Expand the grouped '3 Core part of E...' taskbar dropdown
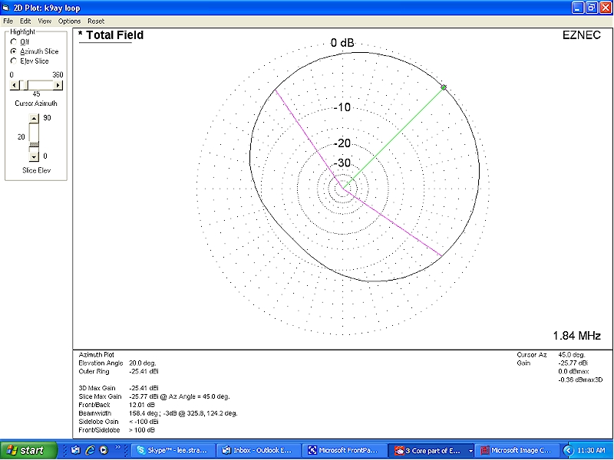614x460 pixels. [x=470, y=451]
